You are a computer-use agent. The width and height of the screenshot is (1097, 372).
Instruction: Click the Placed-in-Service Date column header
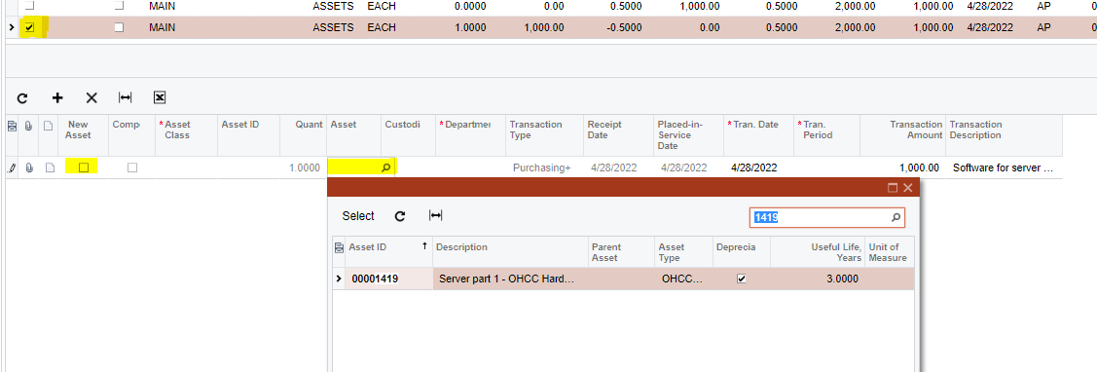[x=688, y=134]
